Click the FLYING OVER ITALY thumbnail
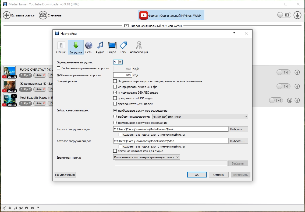The height and width of the screenshot is (212, 305). [x=9, y=72]
